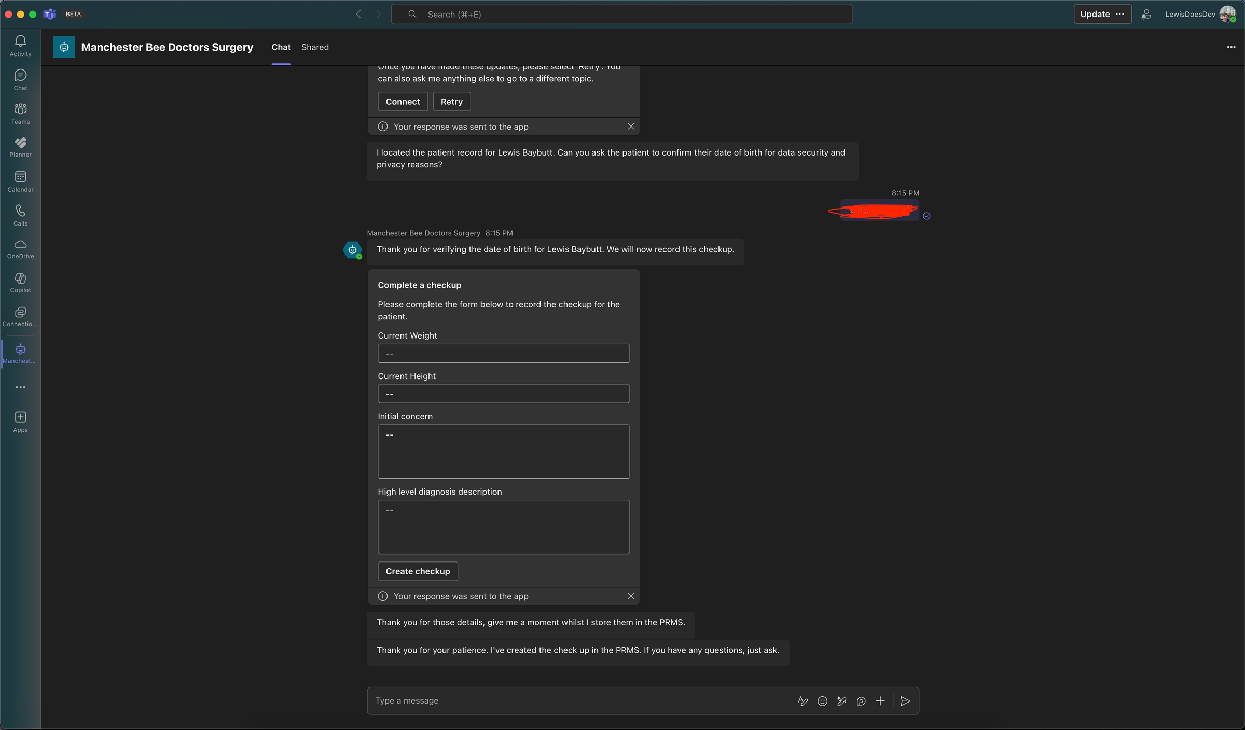Switch to the Shared tab
This screenshot has width=1245, height=730.
tap(315, 47)
